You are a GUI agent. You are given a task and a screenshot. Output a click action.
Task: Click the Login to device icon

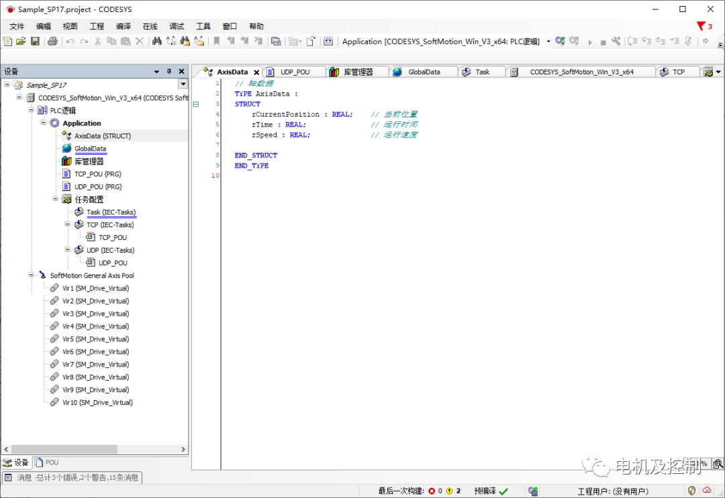point(560,42)
